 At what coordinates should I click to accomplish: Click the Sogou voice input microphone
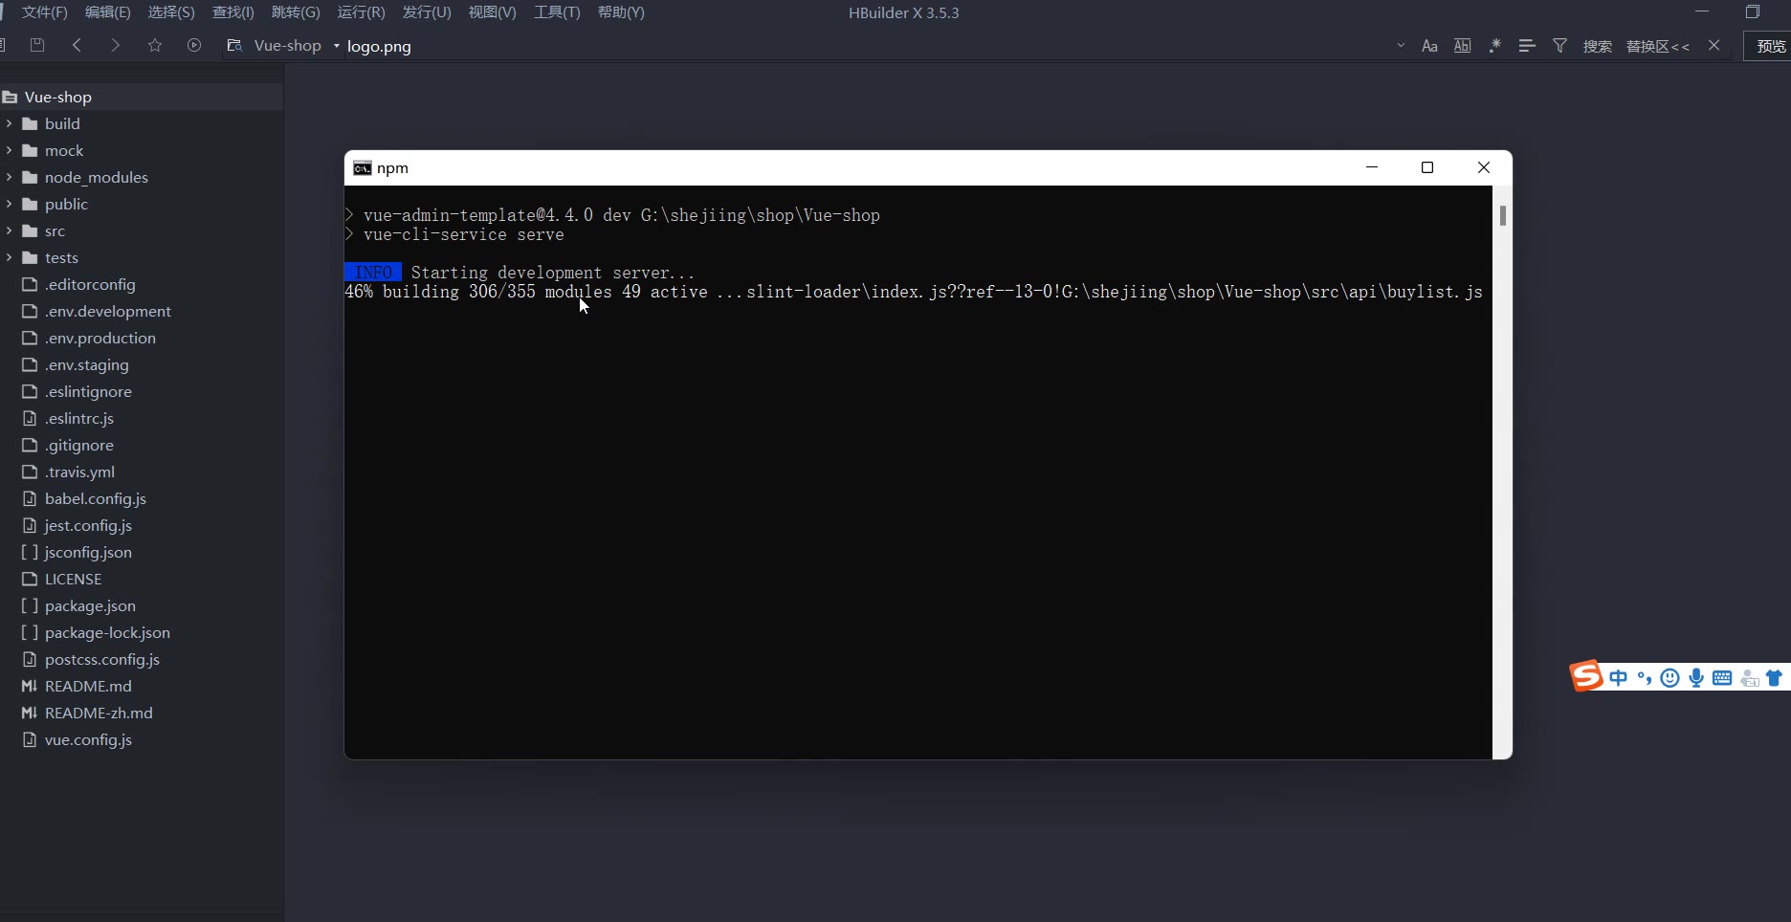point(1696,678)
